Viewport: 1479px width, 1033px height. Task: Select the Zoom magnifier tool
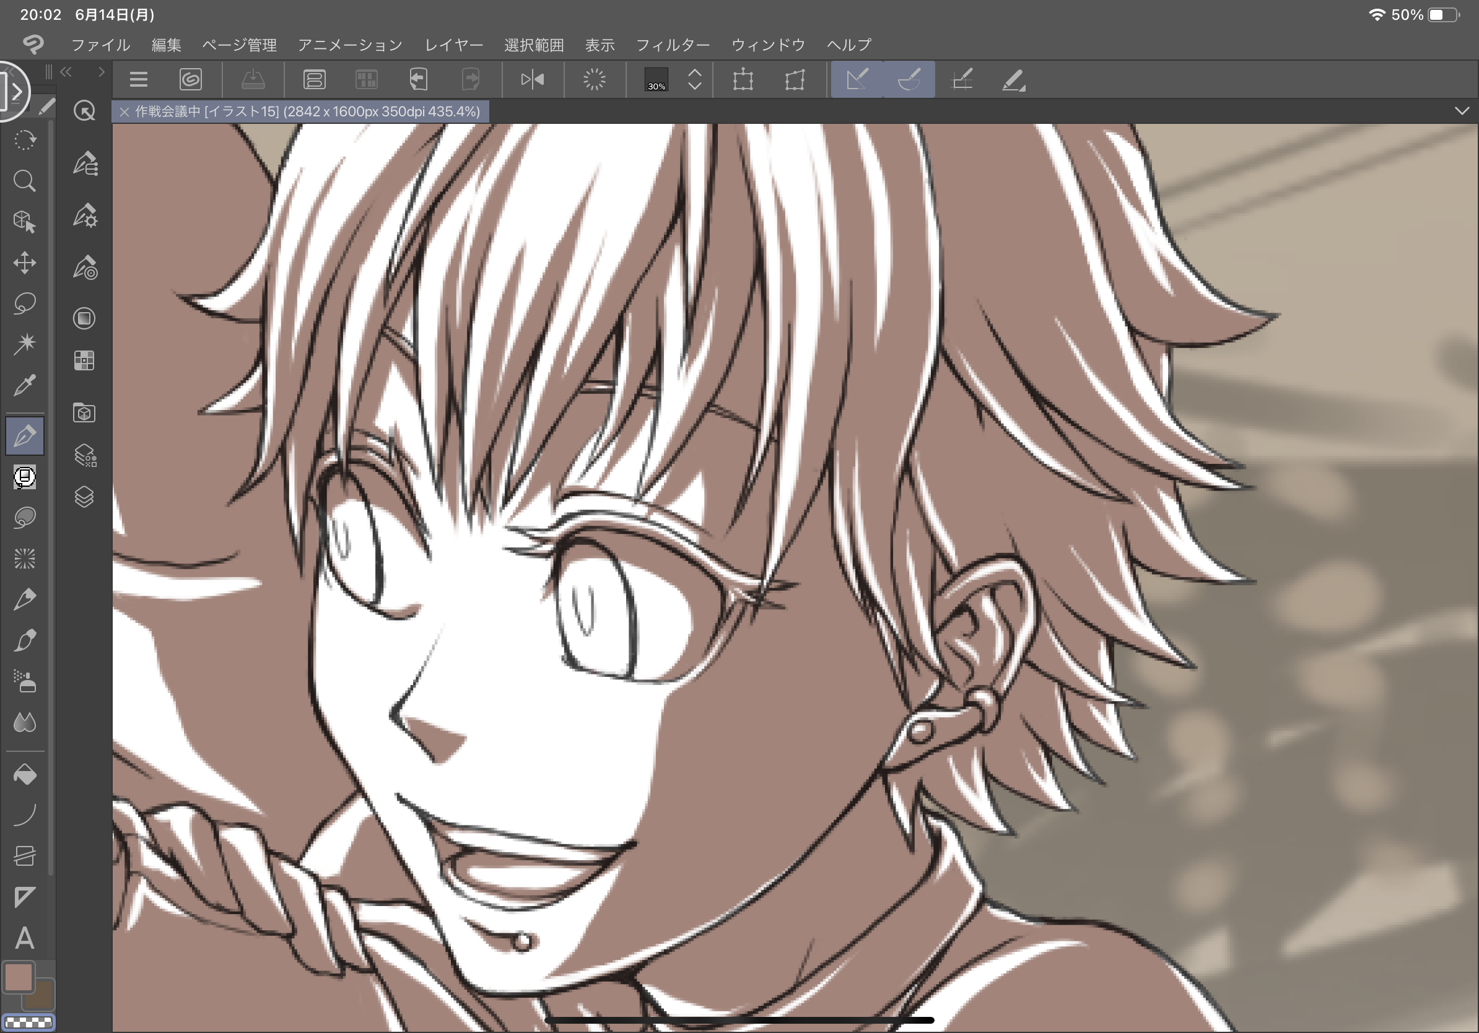tap(25, 181)
